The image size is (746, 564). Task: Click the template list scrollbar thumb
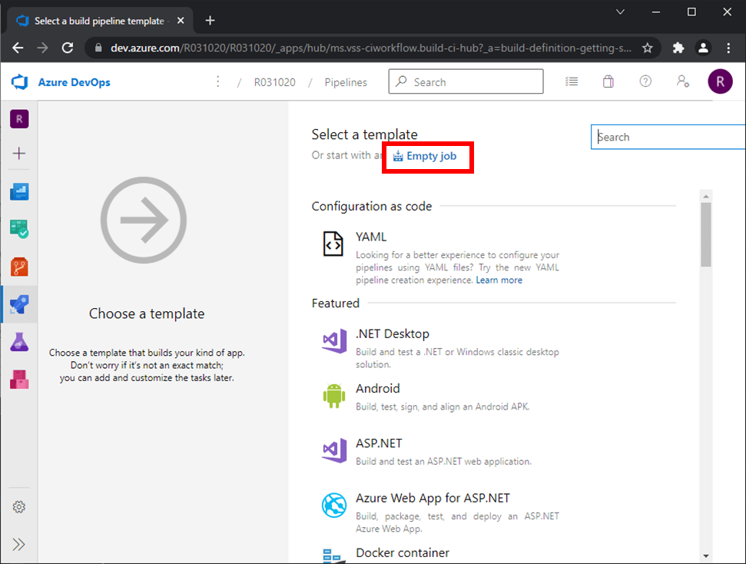[706, 234]
